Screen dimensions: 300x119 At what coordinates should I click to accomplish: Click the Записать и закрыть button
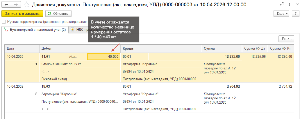pos(22,13)
